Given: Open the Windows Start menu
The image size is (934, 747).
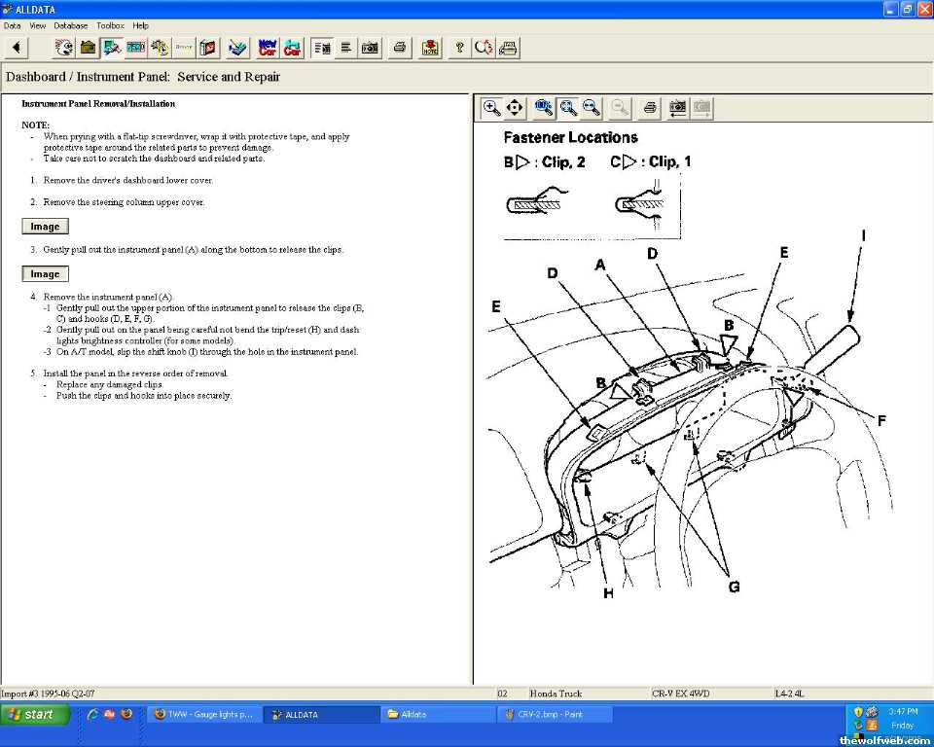Looking at the screenshot, I should pyautogui.click(x=35, y=714).
